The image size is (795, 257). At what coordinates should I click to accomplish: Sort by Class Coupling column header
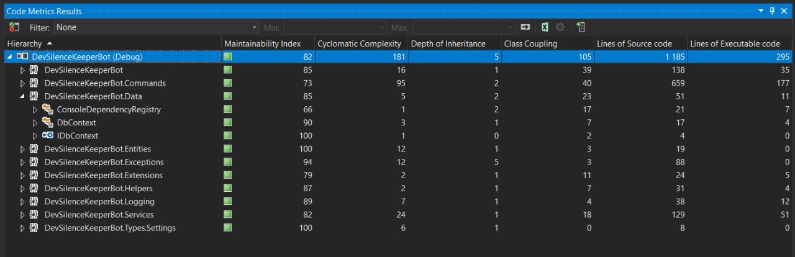point(547,44)
